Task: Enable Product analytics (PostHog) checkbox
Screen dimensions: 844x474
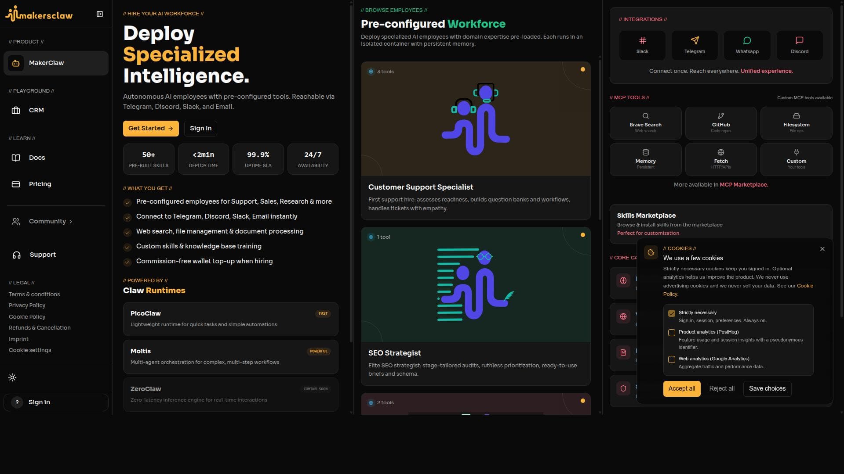Action: click(672, 333)
